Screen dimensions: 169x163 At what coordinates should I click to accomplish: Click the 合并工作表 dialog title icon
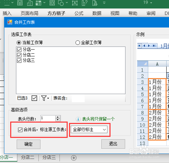click(x=10, y=22)
